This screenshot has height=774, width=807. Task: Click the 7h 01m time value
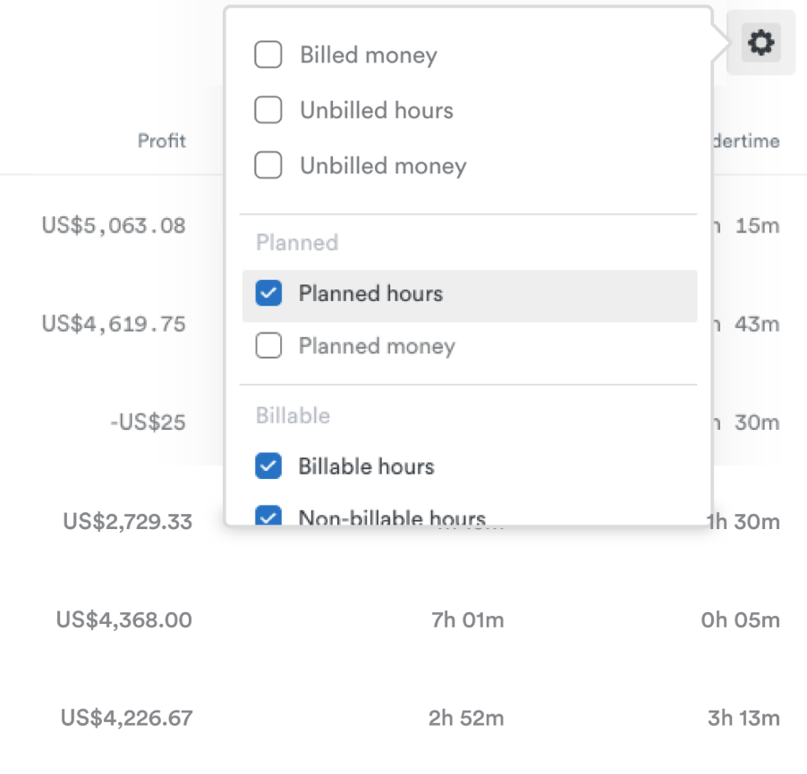[x=467, y=619]
